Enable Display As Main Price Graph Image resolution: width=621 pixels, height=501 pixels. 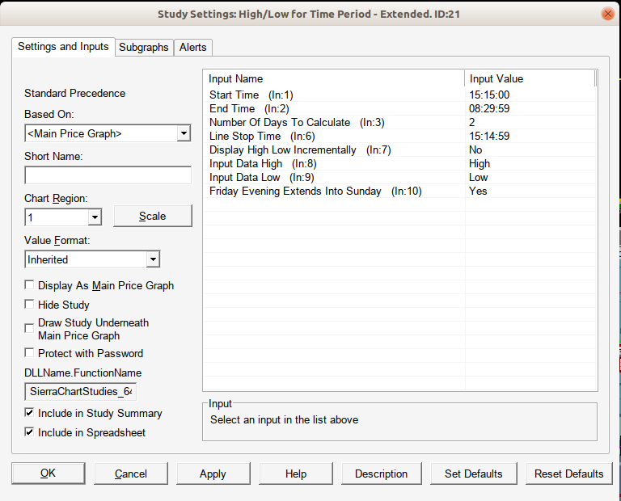(29, 285)
